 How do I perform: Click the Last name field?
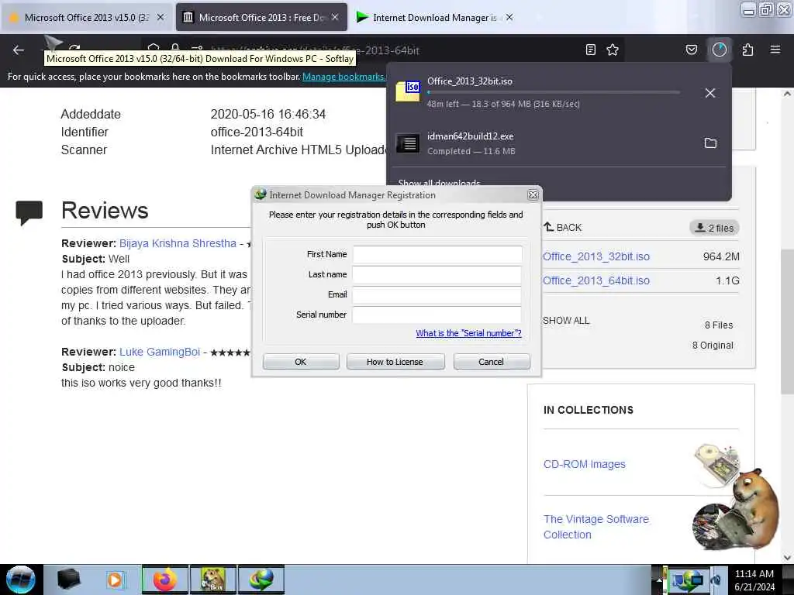pyautogui.click(x=437, y=275)
